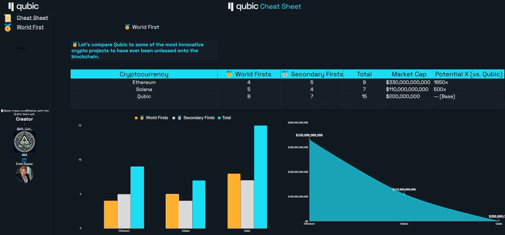
Task: Click the scroll icon beside Cheat Sheet
Action: click(x=7, y=18)
